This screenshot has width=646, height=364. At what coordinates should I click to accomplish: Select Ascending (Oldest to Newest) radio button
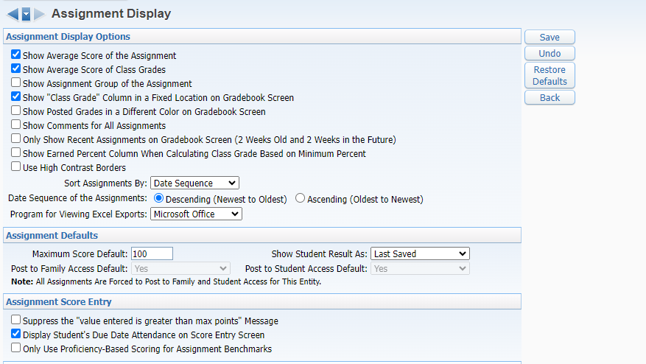pos(301,199)
